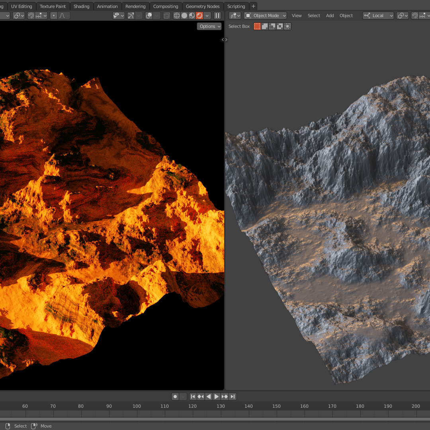Toggle auto keying record button
The width and height of the screenshot is (430, 430).
pyautogui.click(x=175, y=397)
